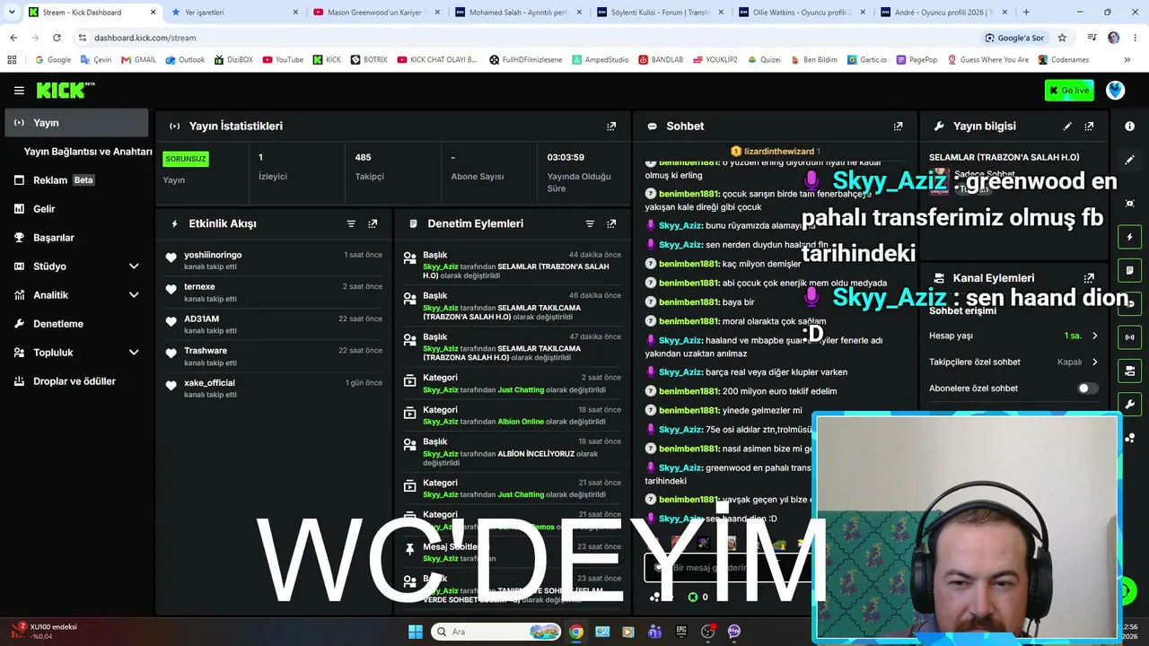Open Droplar ve ödüller page
This screenshot has width=1149, height=646.
pos(76,381)
